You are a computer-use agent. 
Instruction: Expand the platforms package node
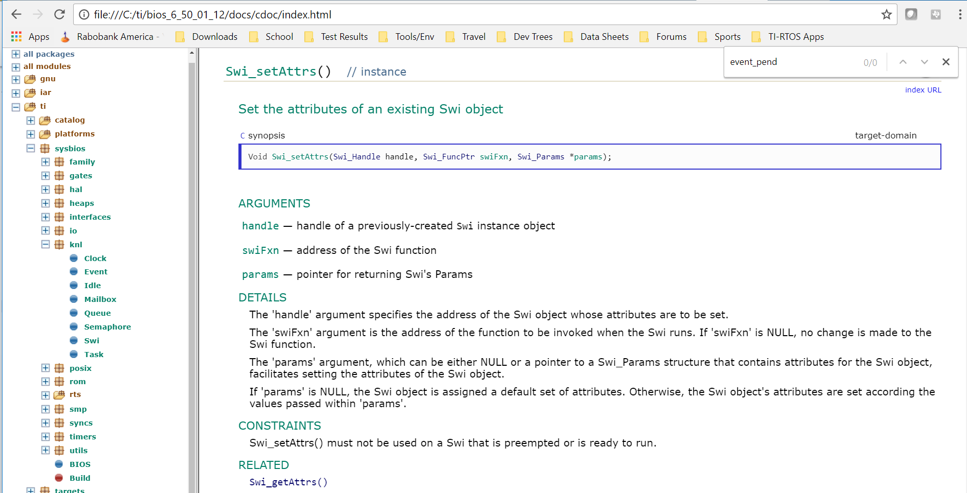pyautogui.click(x=31, y=134)
